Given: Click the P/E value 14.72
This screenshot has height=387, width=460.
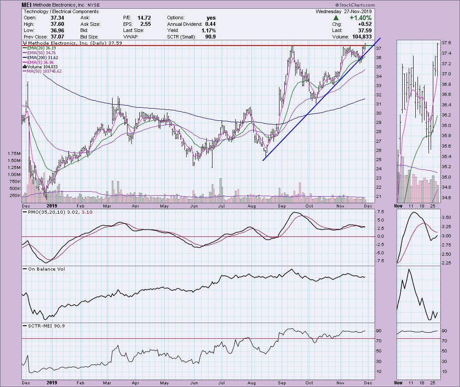Looking at the screenshot, I should point(144,18).
